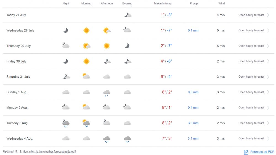
Task: Expand Friday 30 July row chevron
Action: point(268,61)
